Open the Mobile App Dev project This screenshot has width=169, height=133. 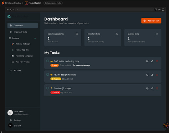click(x=22, y=50)
